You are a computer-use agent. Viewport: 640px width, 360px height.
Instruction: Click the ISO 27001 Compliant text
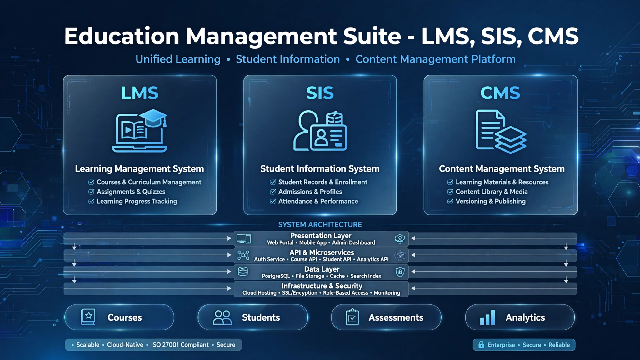[180, 345]
